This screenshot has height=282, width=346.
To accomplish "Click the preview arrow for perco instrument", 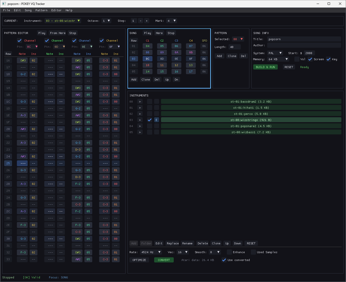I will pos(140,114).
